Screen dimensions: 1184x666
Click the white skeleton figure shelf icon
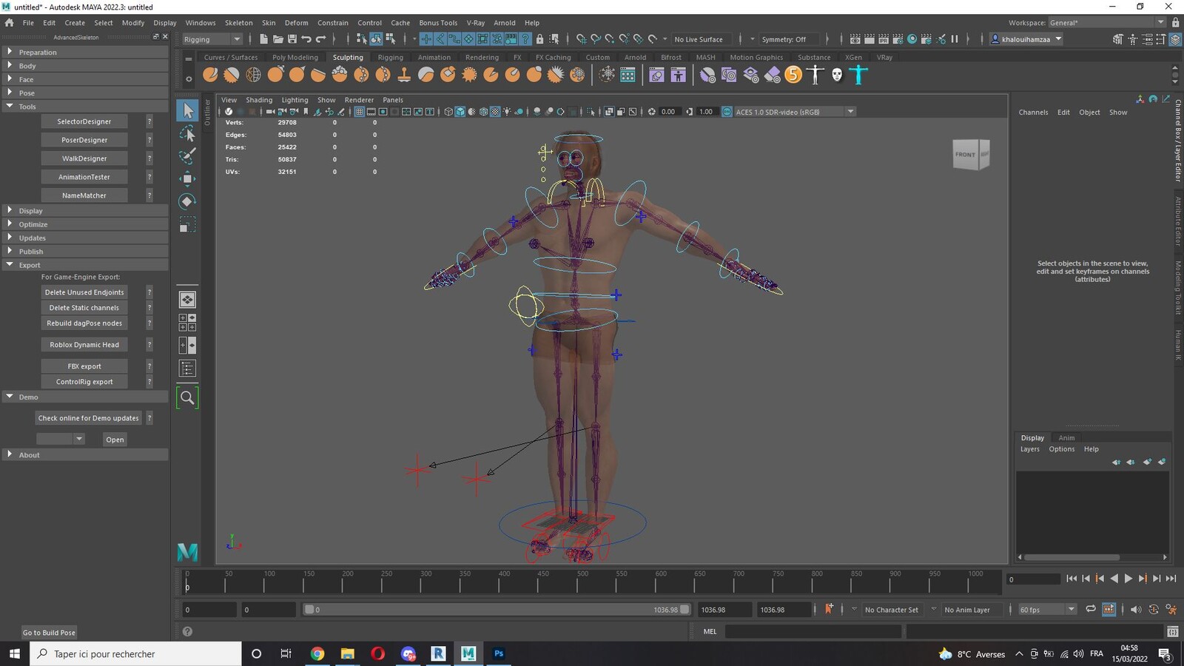tap(815, 75)
